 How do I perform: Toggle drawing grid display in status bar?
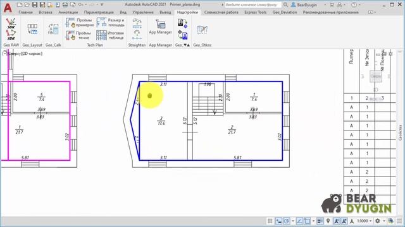coord(270,221)
